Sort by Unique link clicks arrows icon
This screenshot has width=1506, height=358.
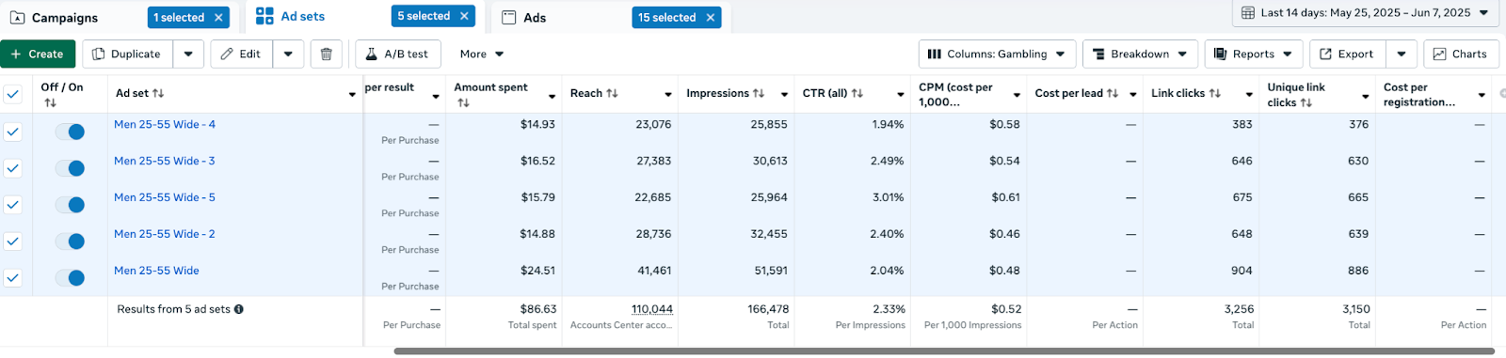point(1306,102)
